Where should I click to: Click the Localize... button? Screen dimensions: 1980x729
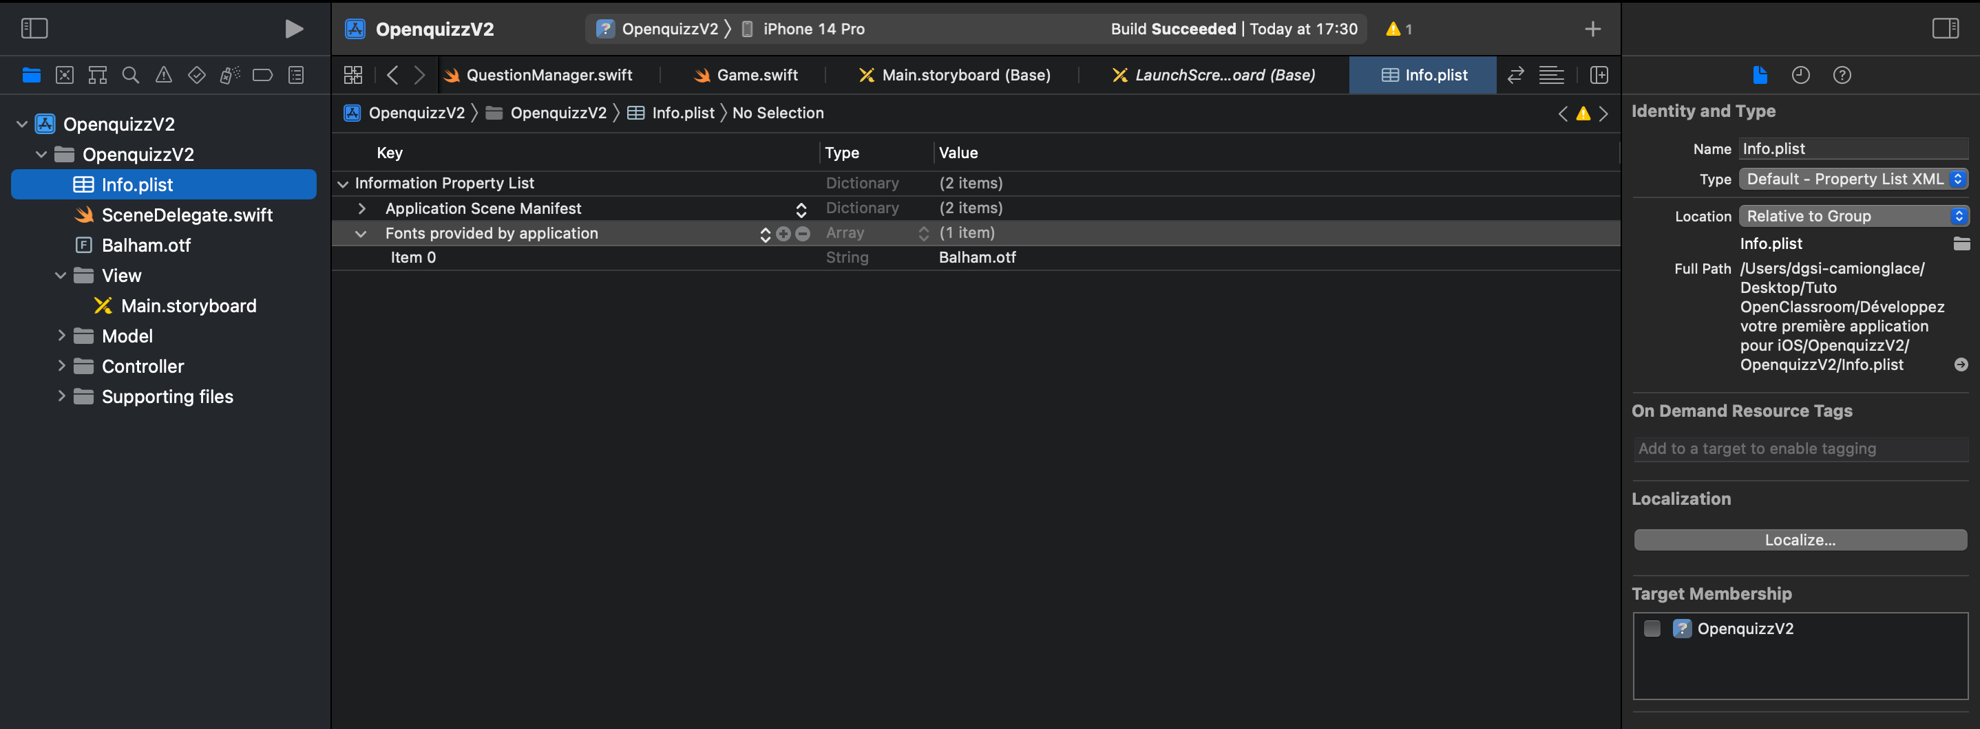tap(1800, 540)
